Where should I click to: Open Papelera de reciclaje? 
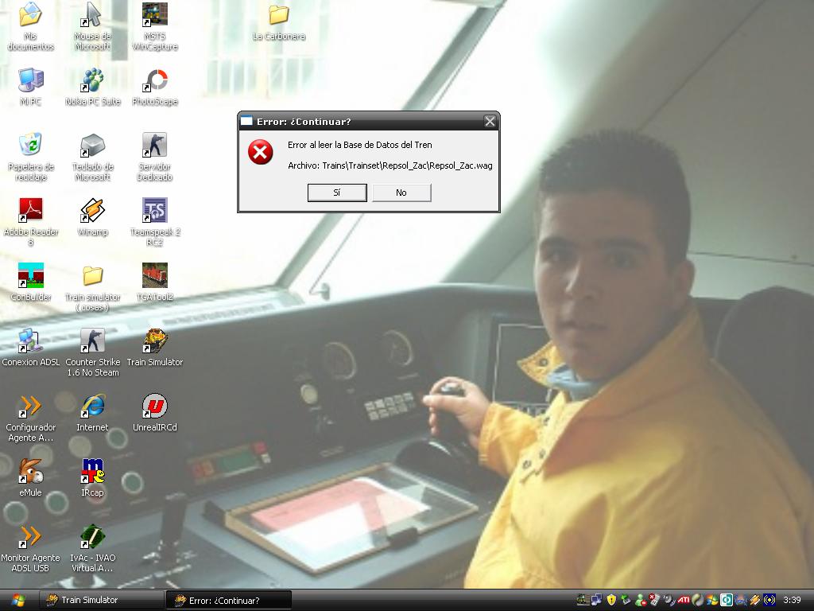pyautogui.click(x=30, y=146)
